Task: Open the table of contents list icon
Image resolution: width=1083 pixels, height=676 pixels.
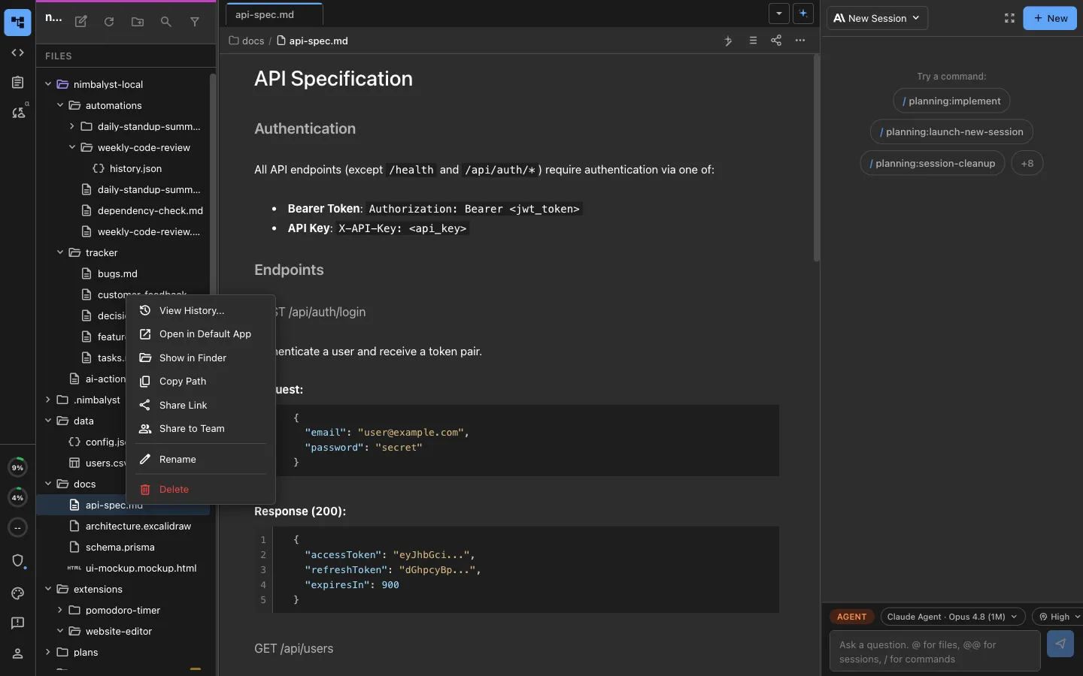Action: click(753, 41)
